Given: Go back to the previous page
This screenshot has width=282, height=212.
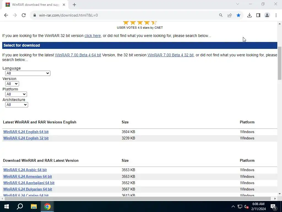Looking at the screenshot, I should tap(6, 15).
